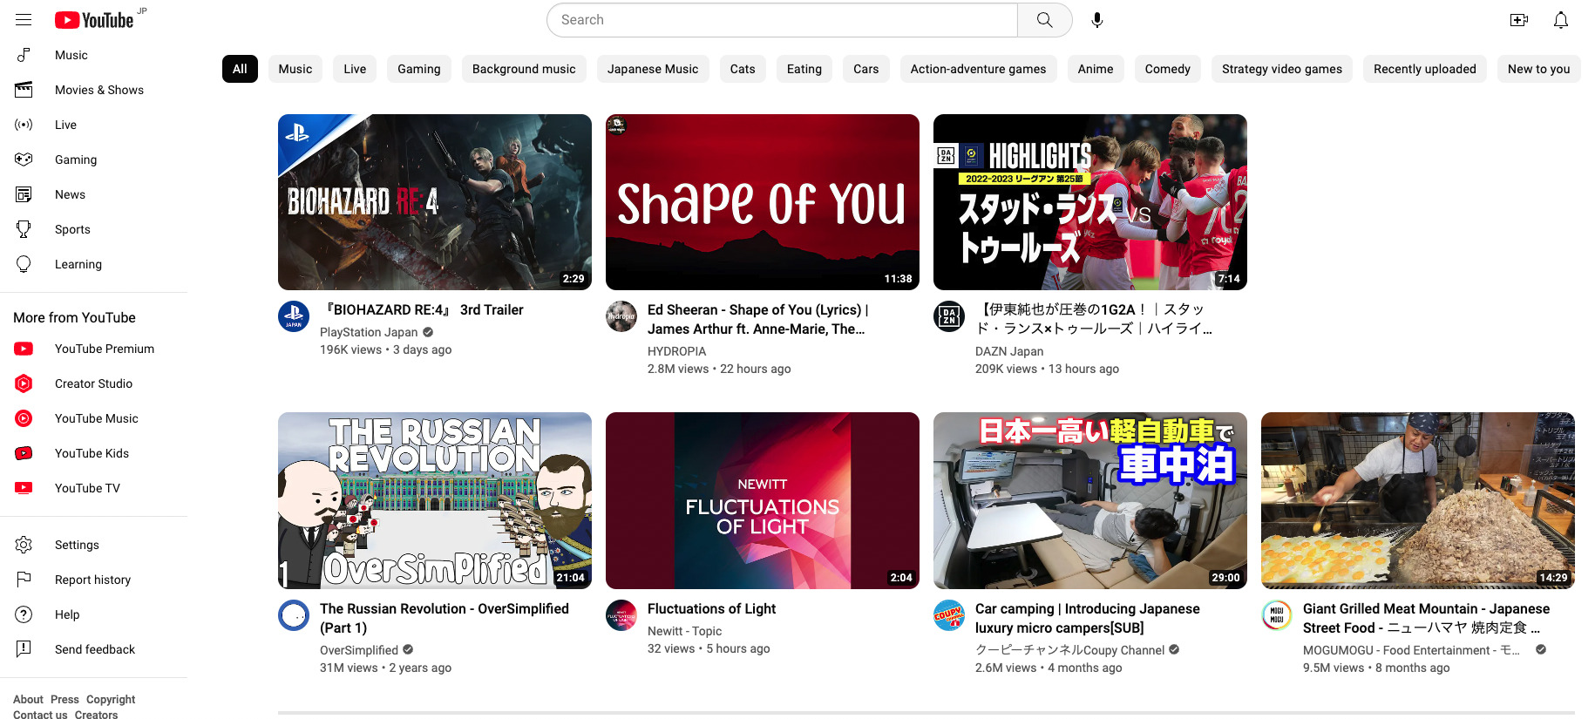Open Coupy Channel avatar
This screenshot has height=719, width=1595.
(x=949, y=615)
